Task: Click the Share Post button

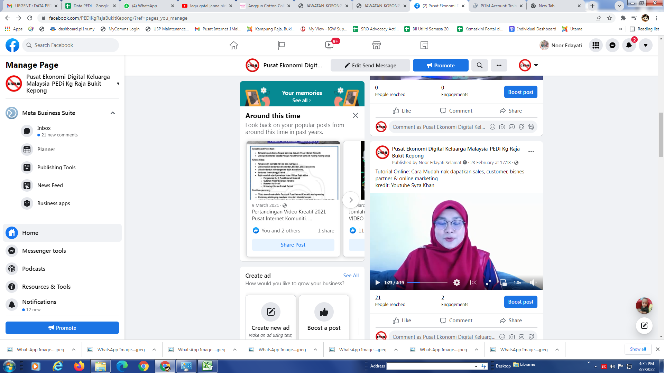Action: pos(293,245)
